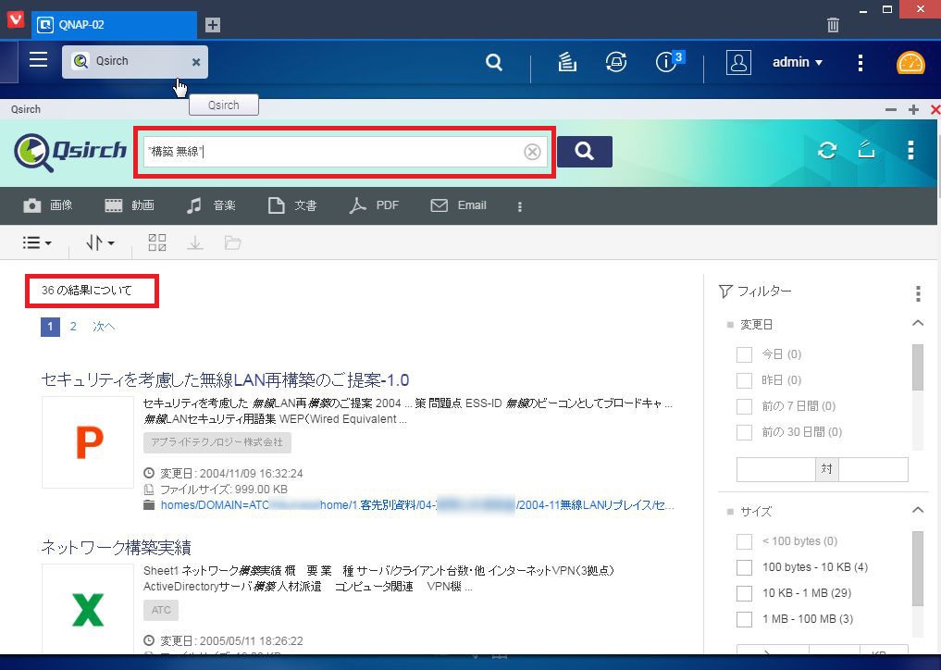Select the QNAP-02 browser tab
The width and height of the screenshot is (941, 670).
(114, 25)
